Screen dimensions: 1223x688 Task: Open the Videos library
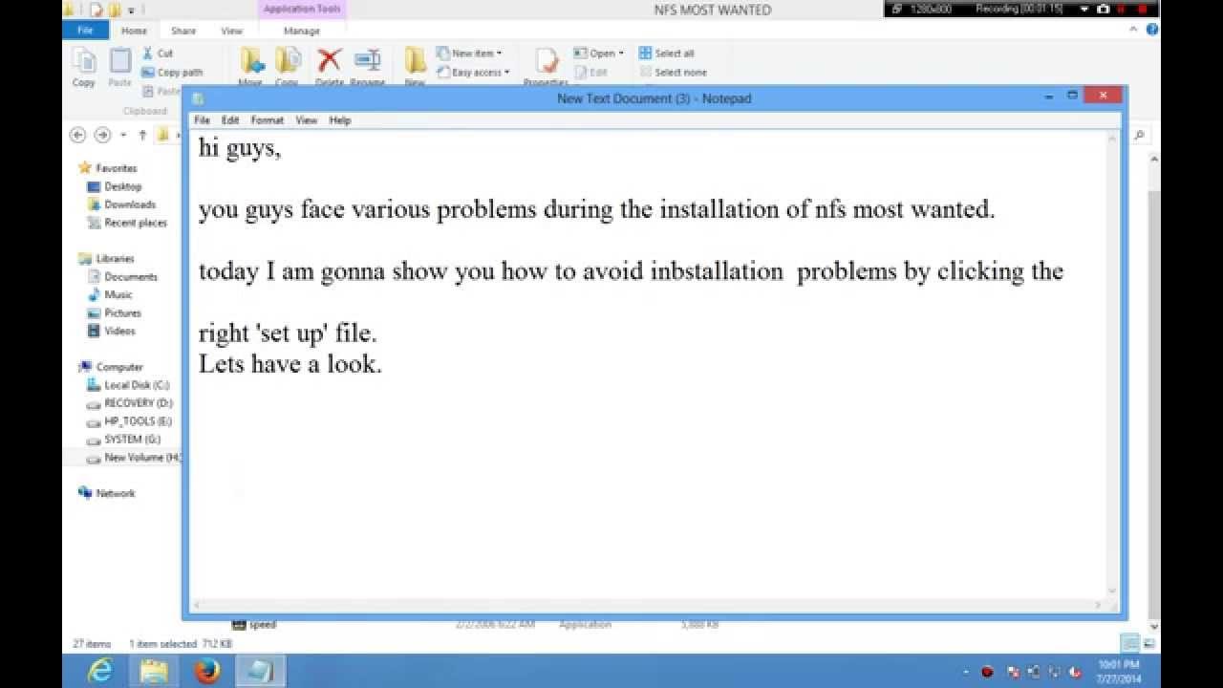coord(111,332)
